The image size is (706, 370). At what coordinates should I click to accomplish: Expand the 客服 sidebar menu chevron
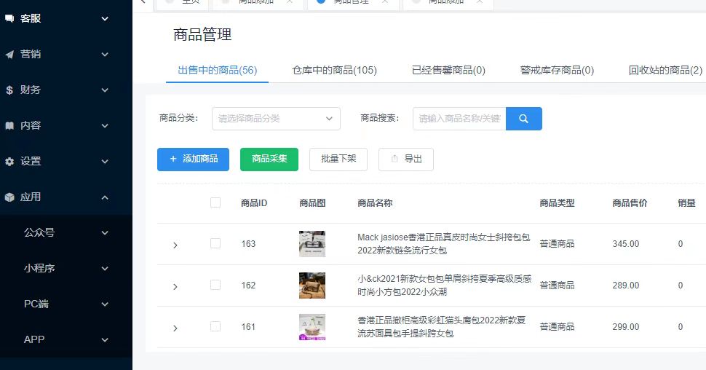(105, 19)
